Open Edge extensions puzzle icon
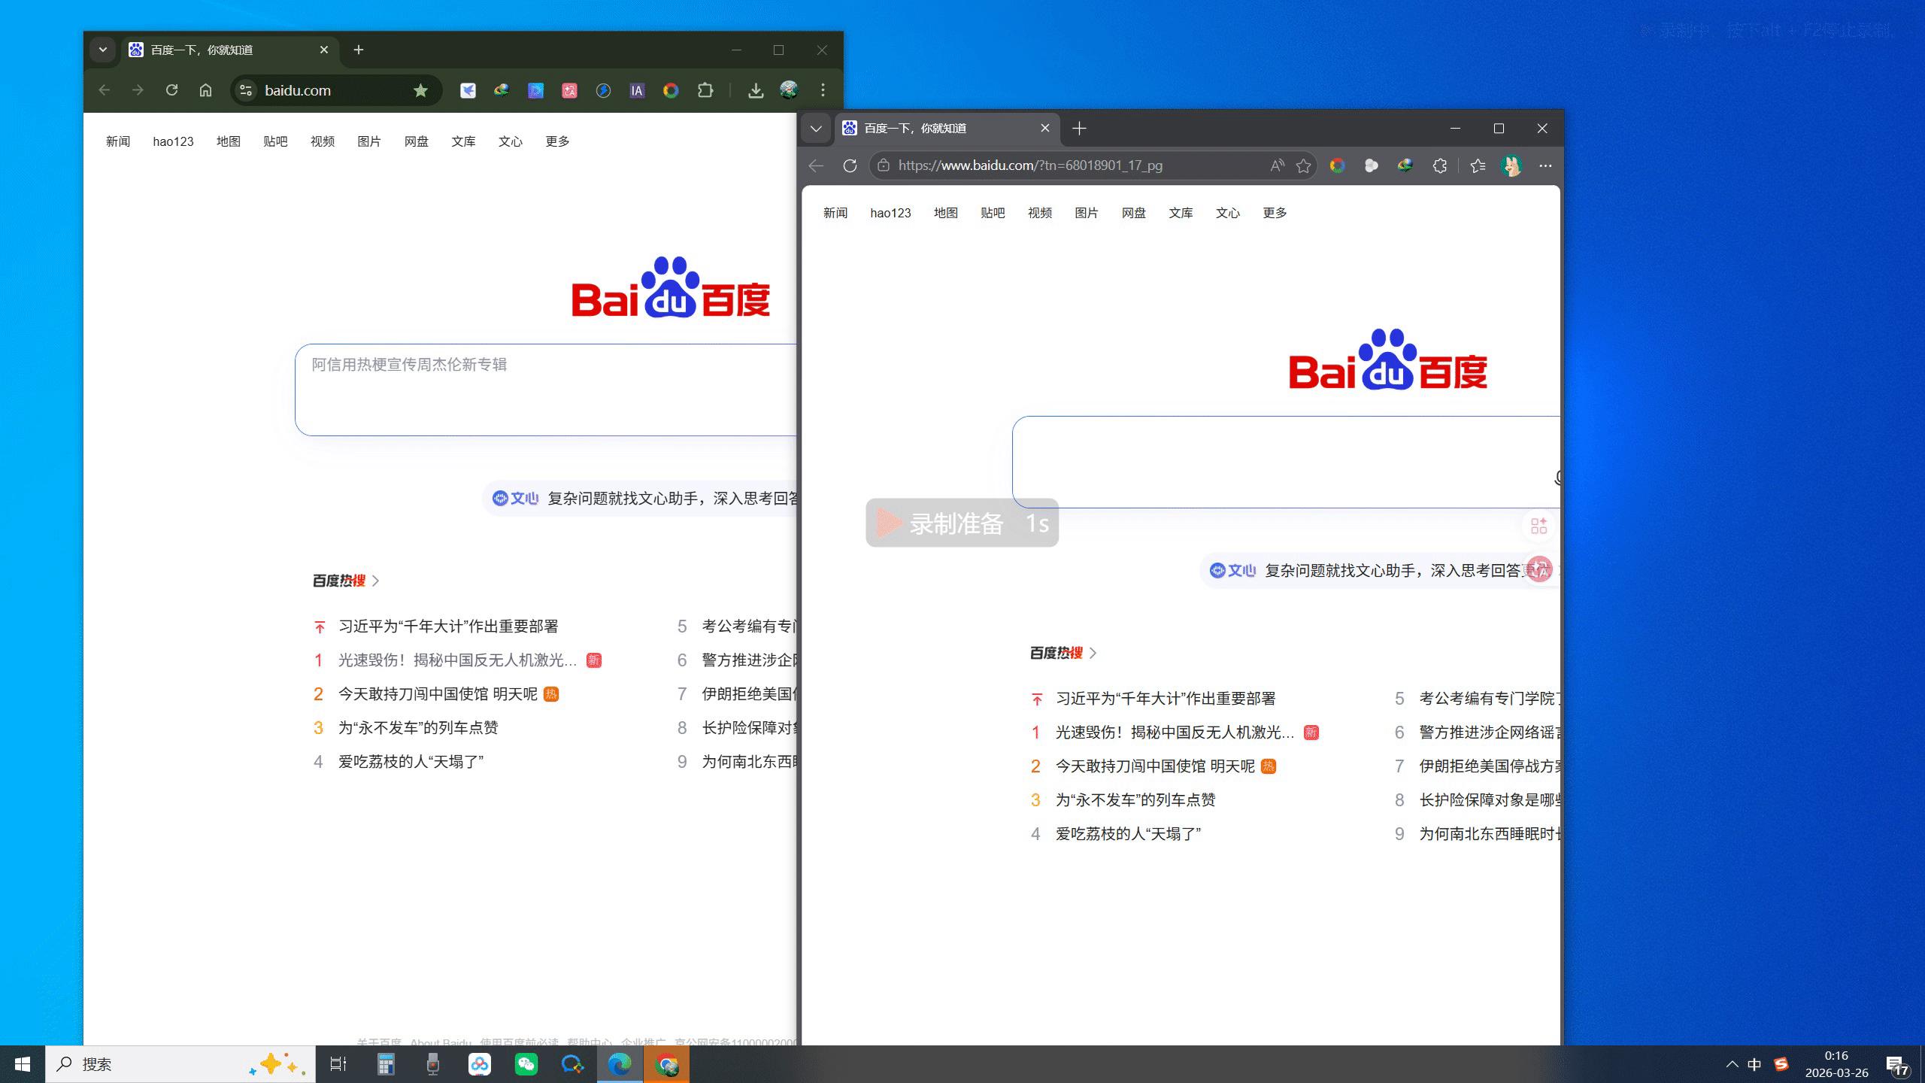The width and height of the screenshot is (1925, 1083). point(1439,165)
